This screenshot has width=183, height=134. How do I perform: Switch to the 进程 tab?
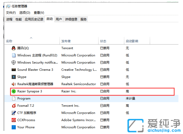click(9, 19)
